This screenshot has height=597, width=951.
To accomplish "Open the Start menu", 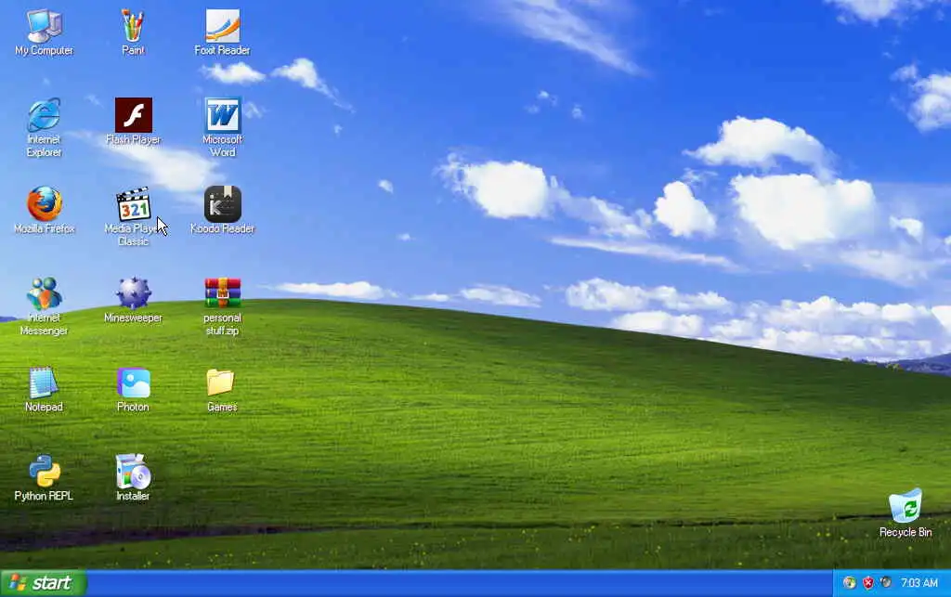I will (x=43, y=583).
